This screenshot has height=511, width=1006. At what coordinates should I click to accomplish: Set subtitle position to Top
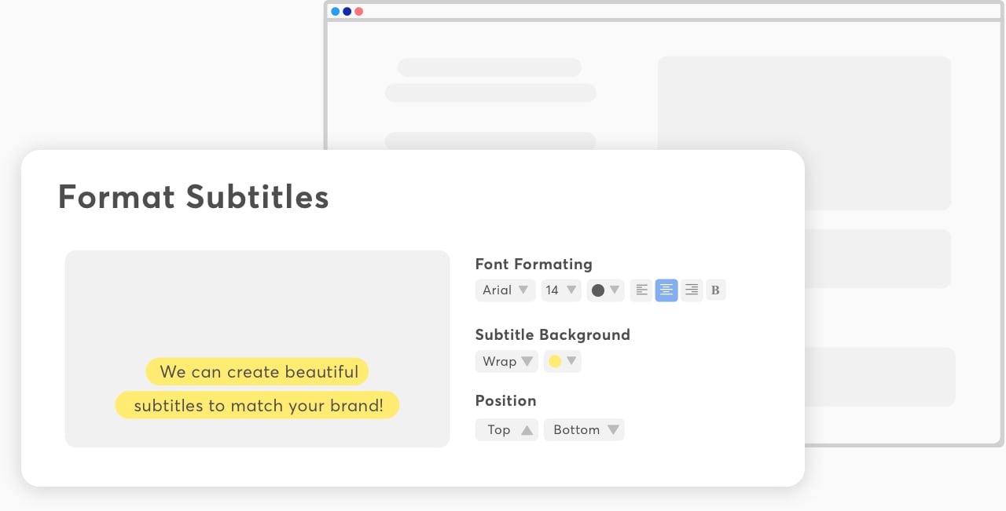click(x=507, y=430)
